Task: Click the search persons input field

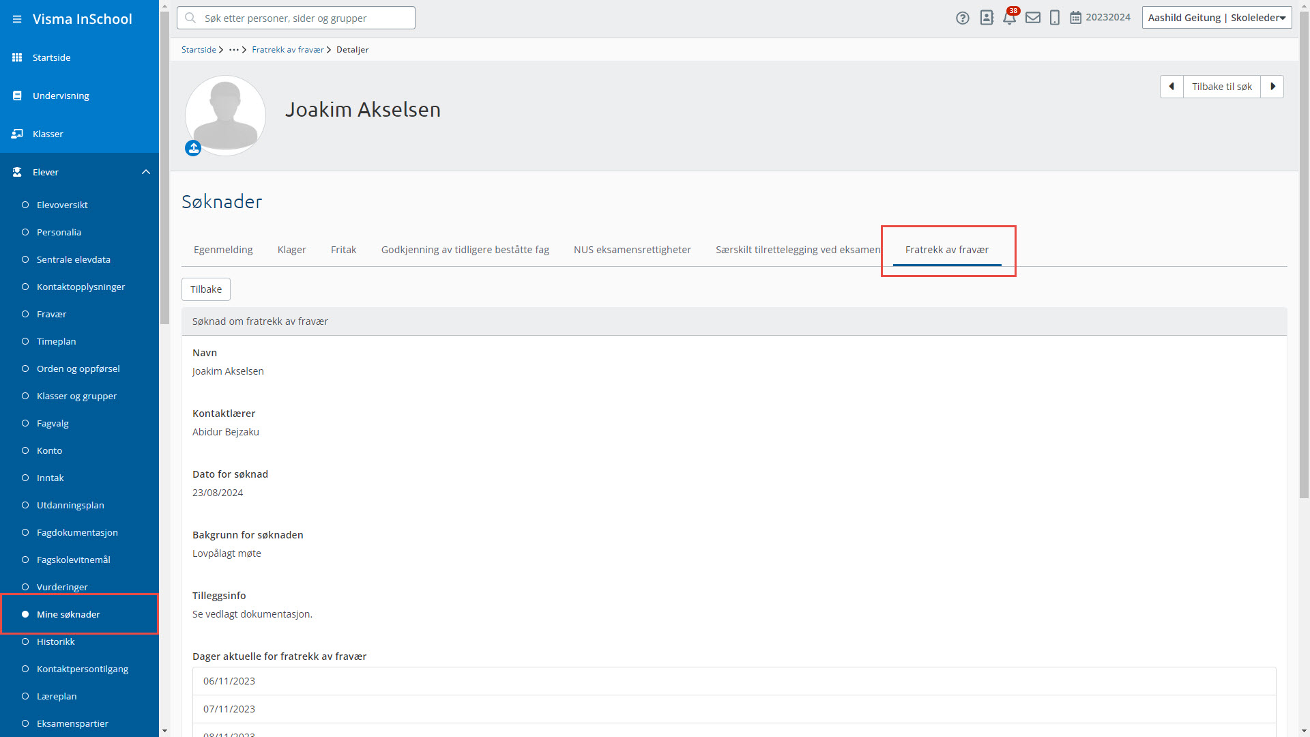Action: (296, 18)
